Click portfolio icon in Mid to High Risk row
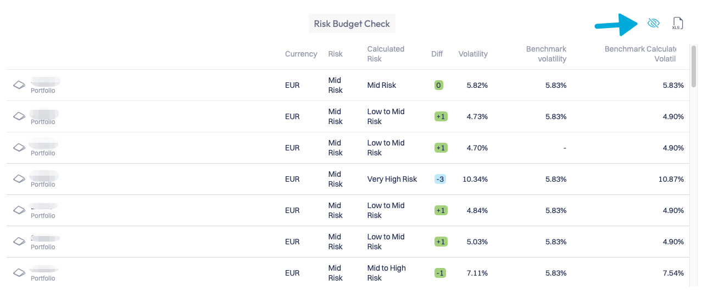Image resolution: width=702 pixels, height=291 pixels. (19, 273)
